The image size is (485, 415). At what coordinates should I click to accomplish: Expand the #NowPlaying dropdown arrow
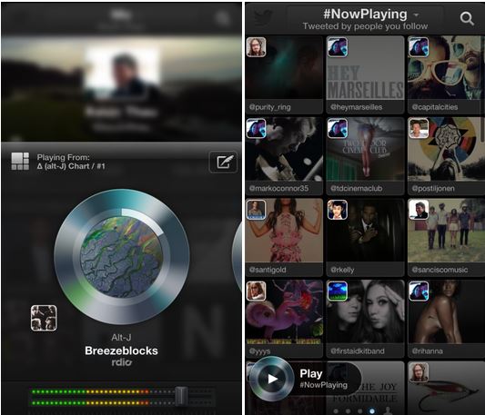(417, 15)
